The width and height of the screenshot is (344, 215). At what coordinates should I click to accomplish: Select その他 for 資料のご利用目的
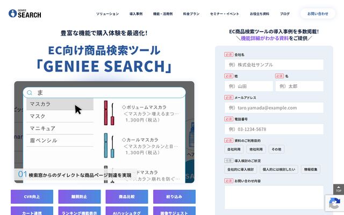(276, 149)
